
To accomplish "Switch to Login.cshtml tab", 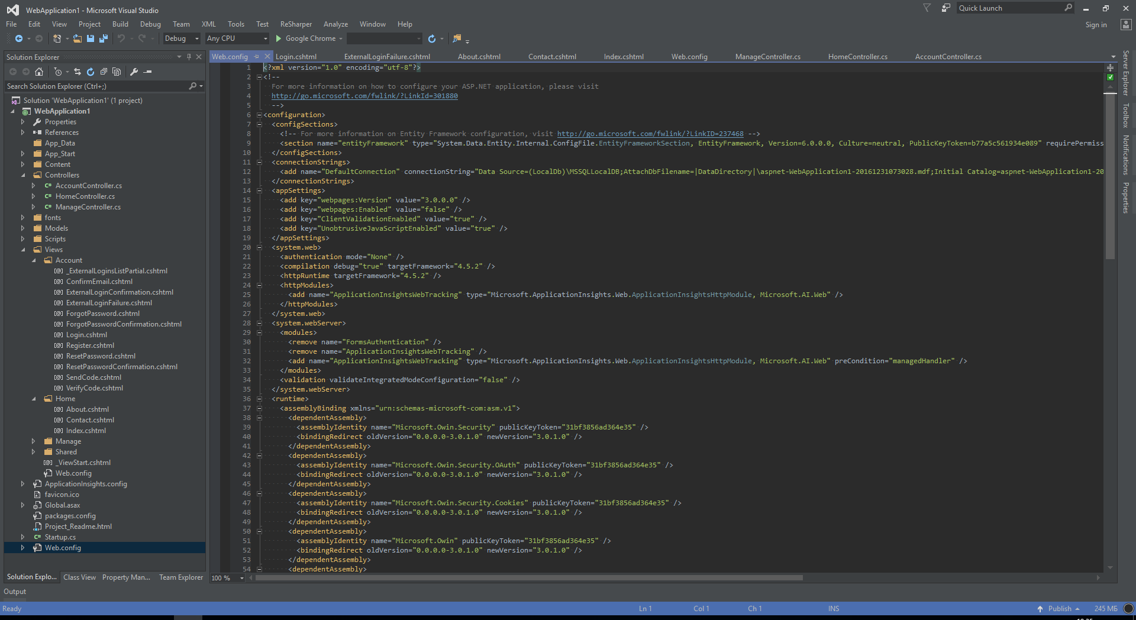I will click(x=296, y=57).
